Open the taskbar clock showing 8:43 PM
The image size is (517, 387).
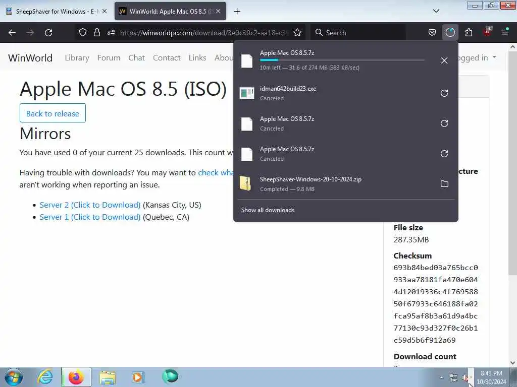[x=491, y=377]
